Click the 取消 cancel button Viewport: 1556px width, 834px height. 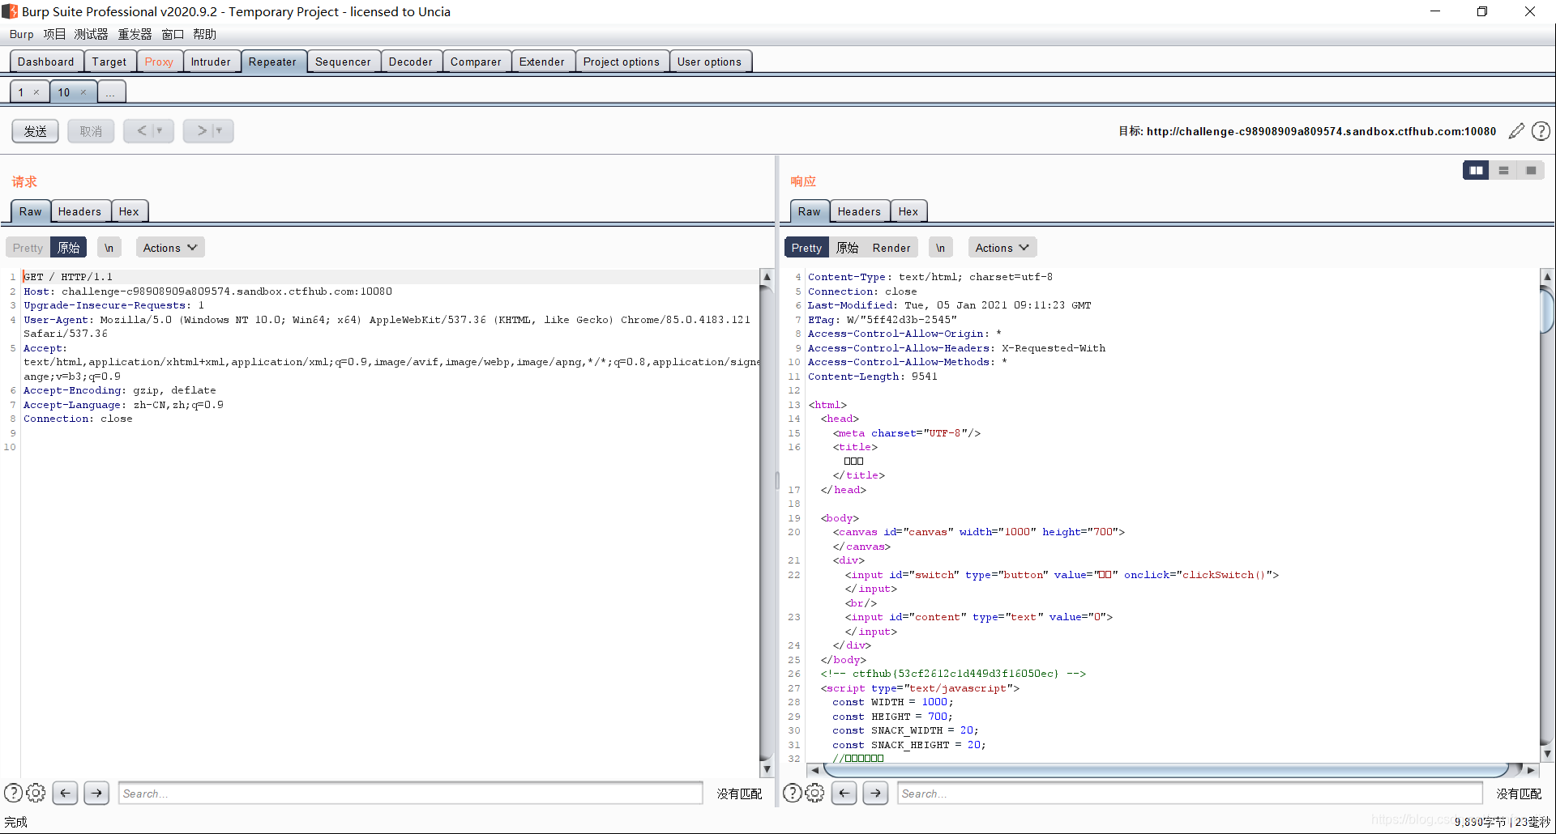91,131
